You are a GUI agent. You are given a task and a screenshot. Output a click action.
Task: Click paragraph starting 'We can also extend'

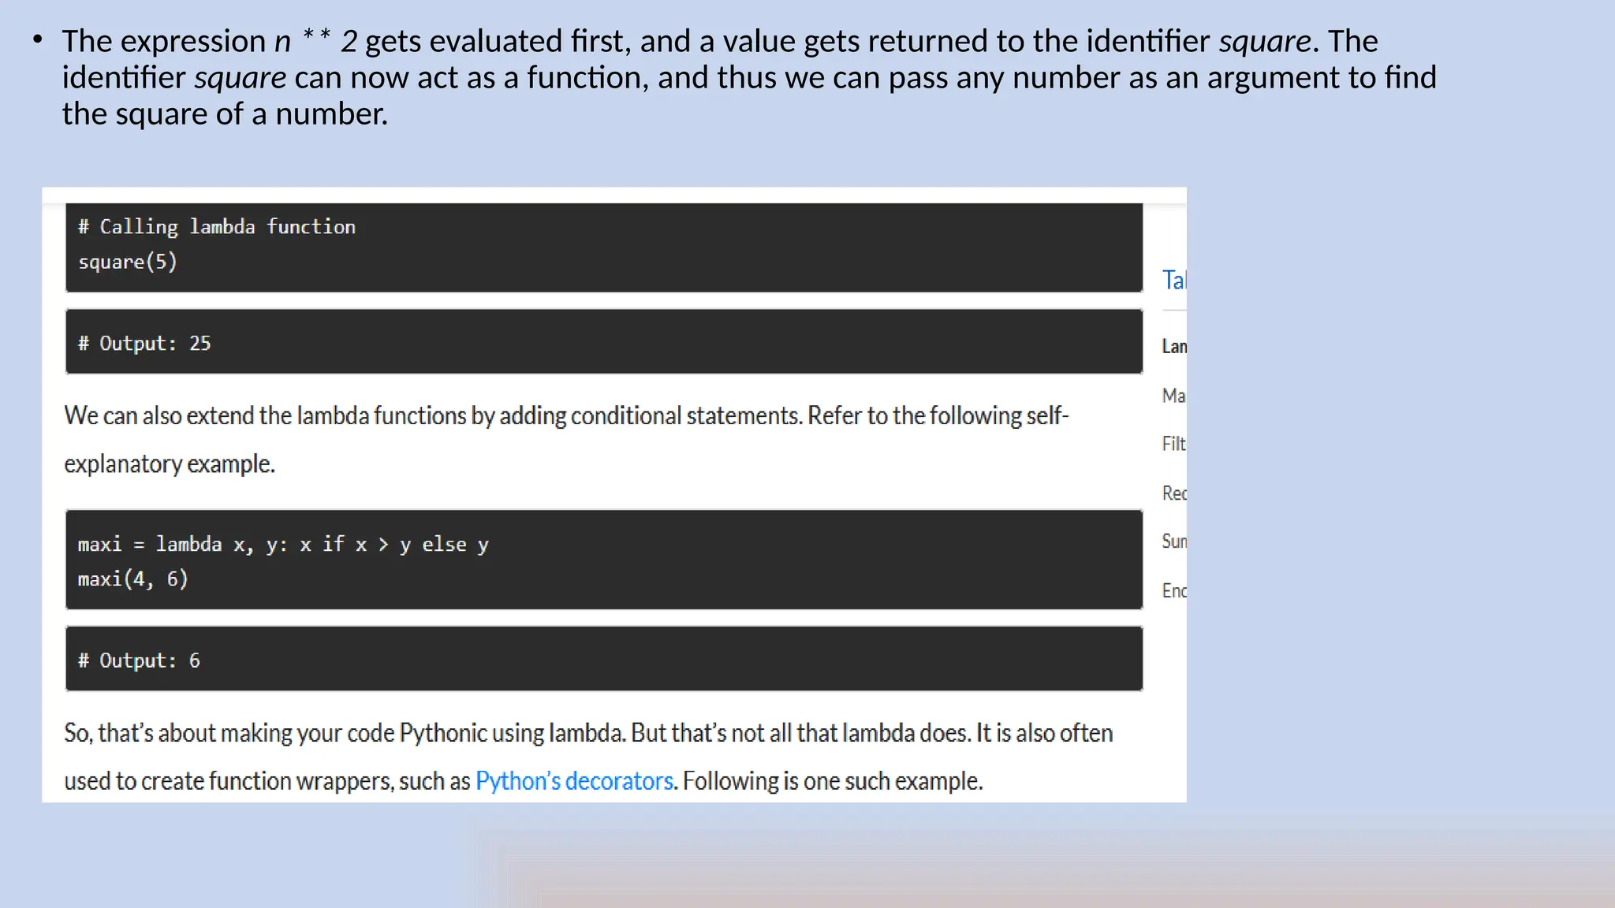coord(565,416)
